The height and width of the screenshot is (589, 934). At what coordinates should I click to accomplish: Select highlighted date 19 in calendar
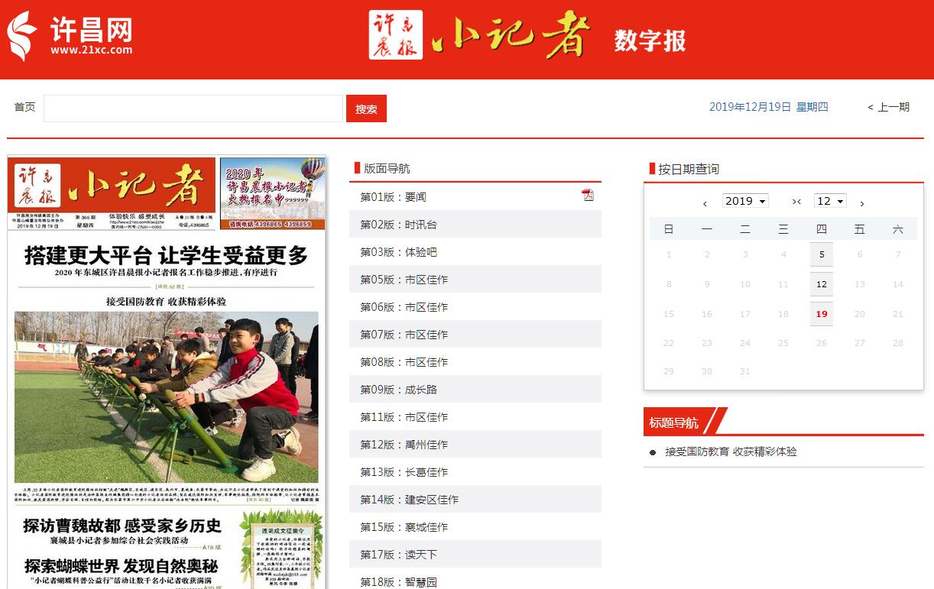[822, 314]
